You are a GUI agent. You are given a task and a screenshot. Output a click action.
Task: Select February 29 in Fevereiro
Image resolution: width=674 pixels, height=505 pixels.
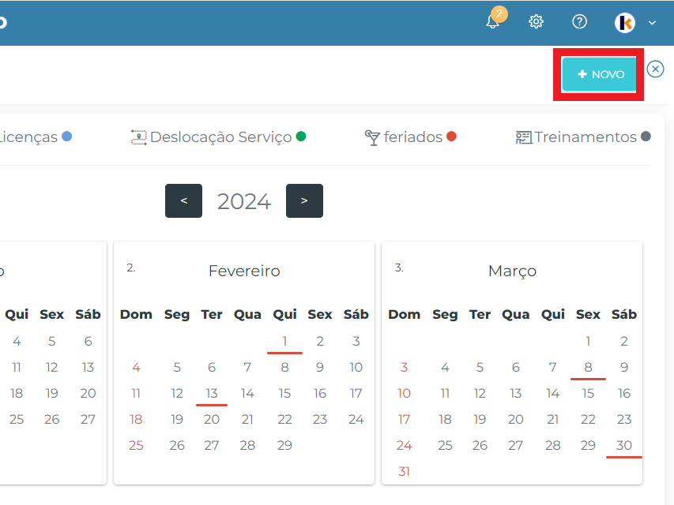click(x=284, y=445)
